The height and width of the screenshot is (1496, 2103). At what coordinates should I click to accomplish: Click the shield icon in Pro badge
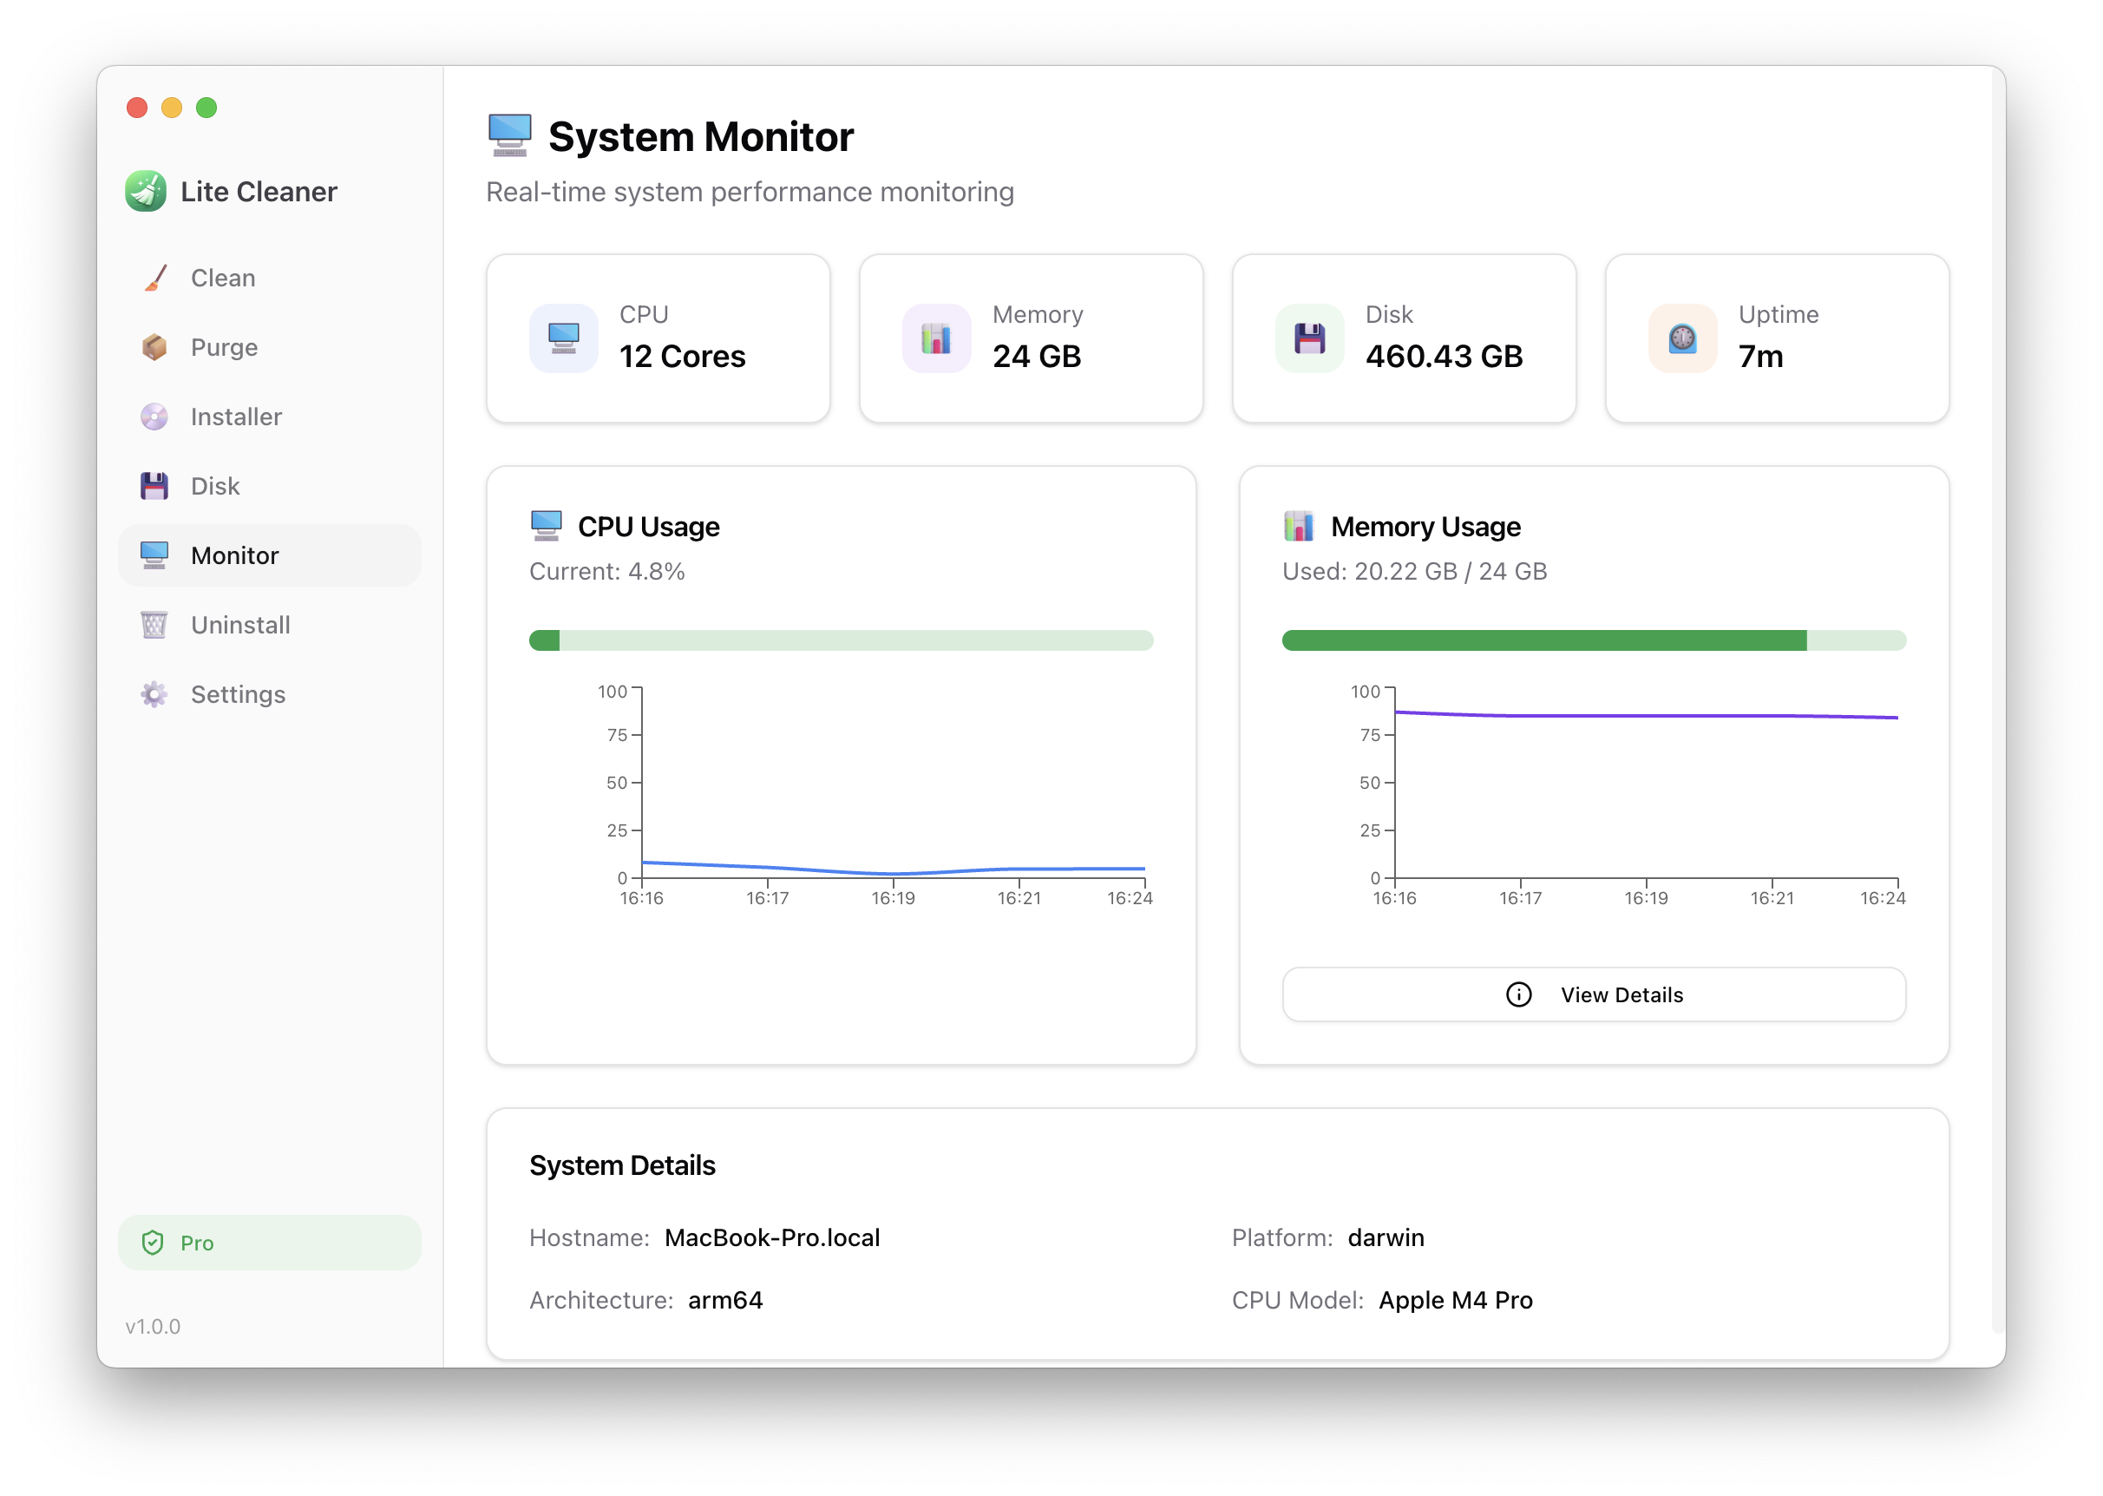153,1243
